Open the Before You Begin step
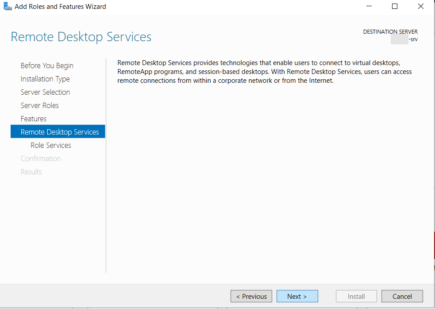Image resolution: width=435 pixels, height=309 pixels. pos(47,66)
